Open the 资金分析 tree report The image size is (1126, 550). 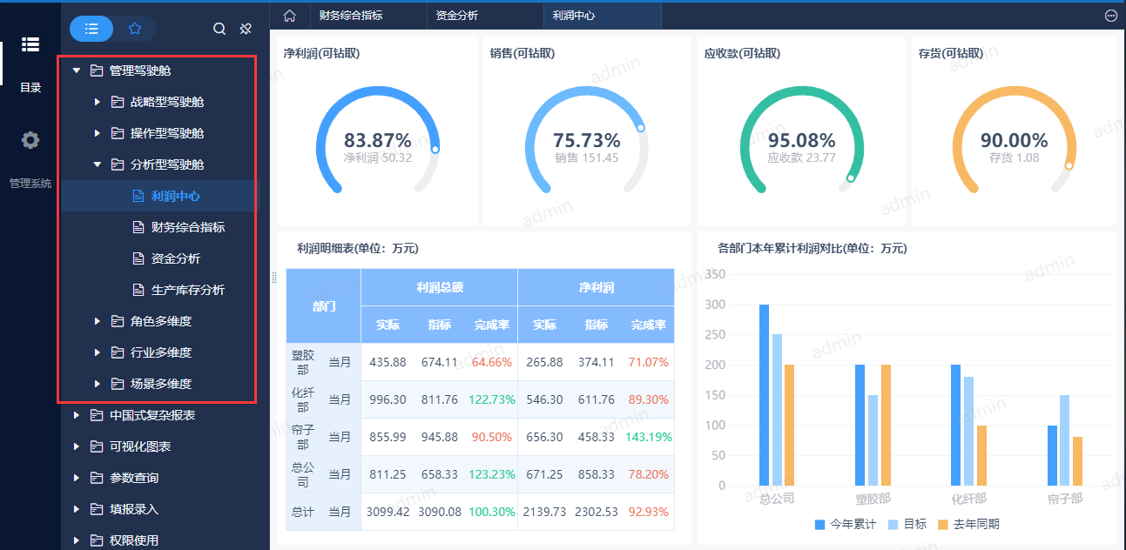point(176,258)
